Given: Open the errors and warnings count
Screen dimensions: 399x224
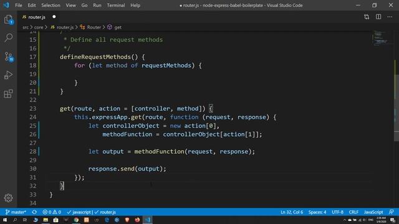Looking at the screenshot, I should (x=52, y=212).
